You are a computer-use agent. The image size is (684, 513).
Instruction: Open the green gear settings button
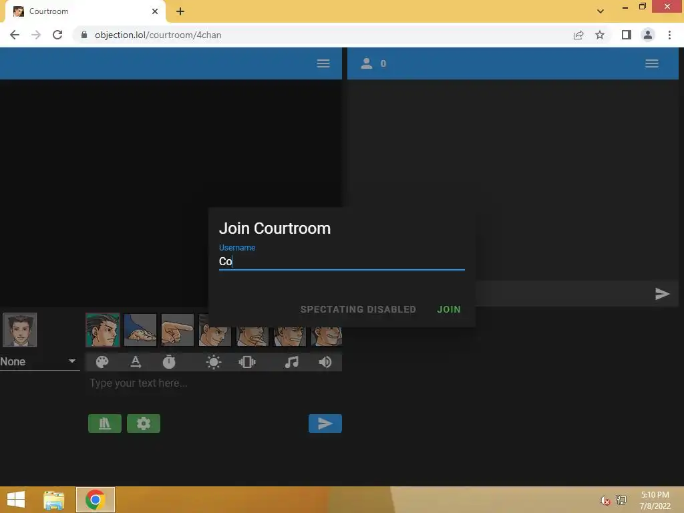(144, 423)
